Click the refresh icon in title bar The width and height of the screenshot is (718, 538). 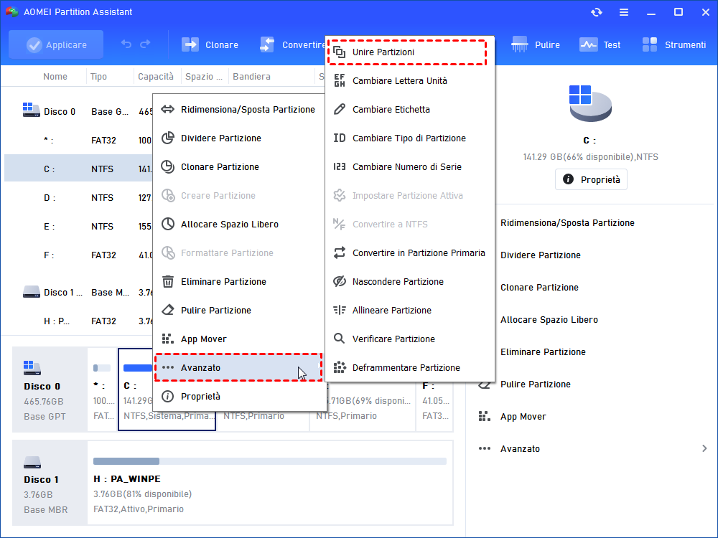[x=596, y=12]
